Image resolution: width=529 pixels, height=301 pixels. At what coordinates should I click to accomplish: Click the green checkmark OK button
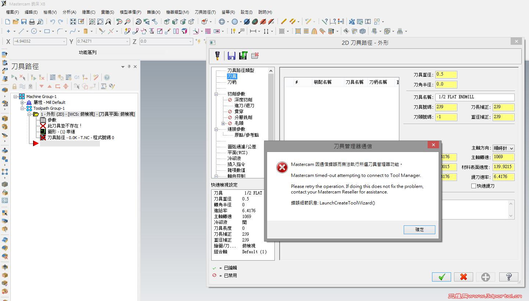tap(442, 277)
